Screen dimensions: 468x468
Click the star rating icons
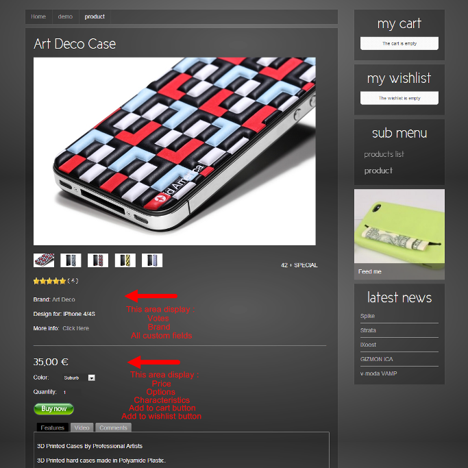[49, 281]
